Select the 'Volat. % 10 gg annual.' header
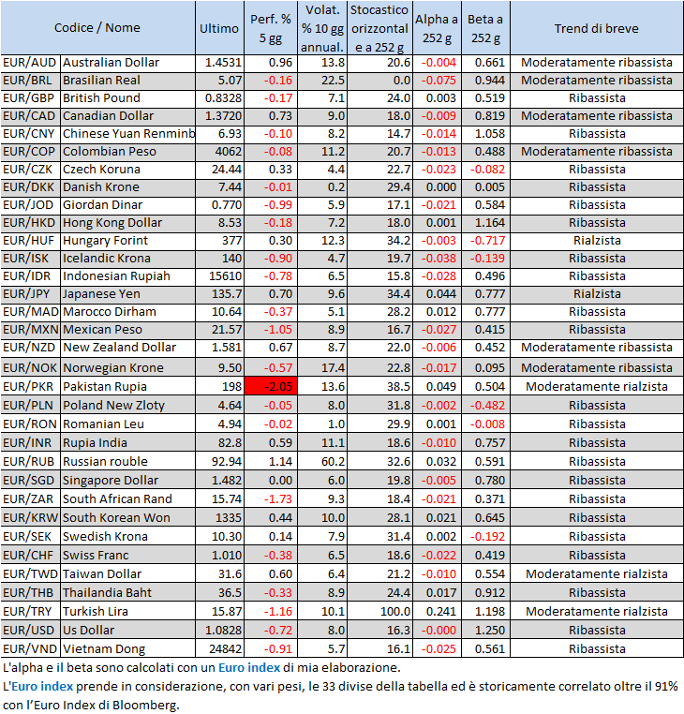The height and width of the screenshot is (714, 684). 322,28
